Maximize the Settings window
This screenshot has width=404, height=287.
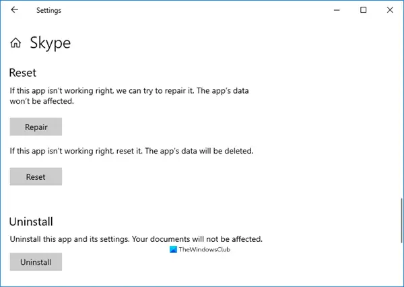(x=364, y=10)
